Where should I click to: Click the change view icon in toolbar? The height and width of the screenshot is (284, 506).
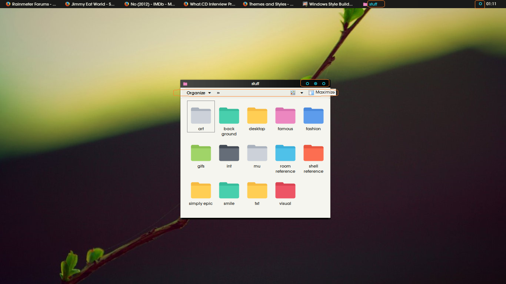point(293,93)
